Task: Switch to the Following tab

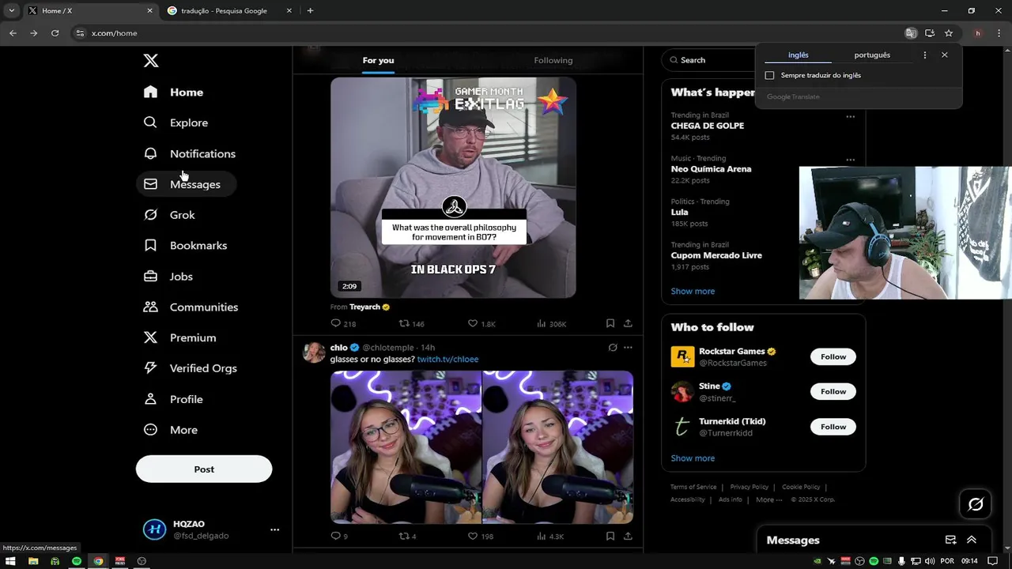Action: coord(553,60)
